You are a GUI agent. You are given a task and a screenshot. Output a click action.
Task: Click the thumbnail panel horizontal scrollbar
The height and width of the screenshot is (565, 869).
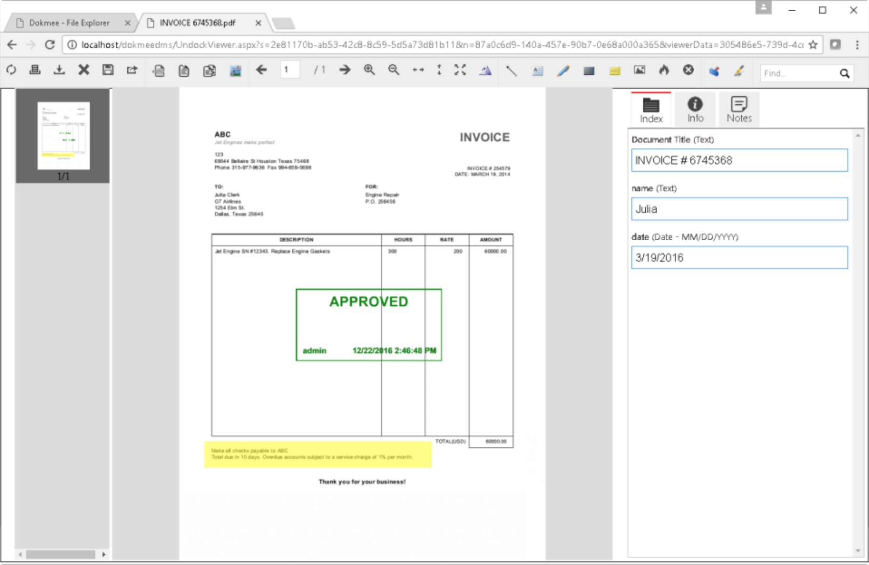(x=61, y=554)
